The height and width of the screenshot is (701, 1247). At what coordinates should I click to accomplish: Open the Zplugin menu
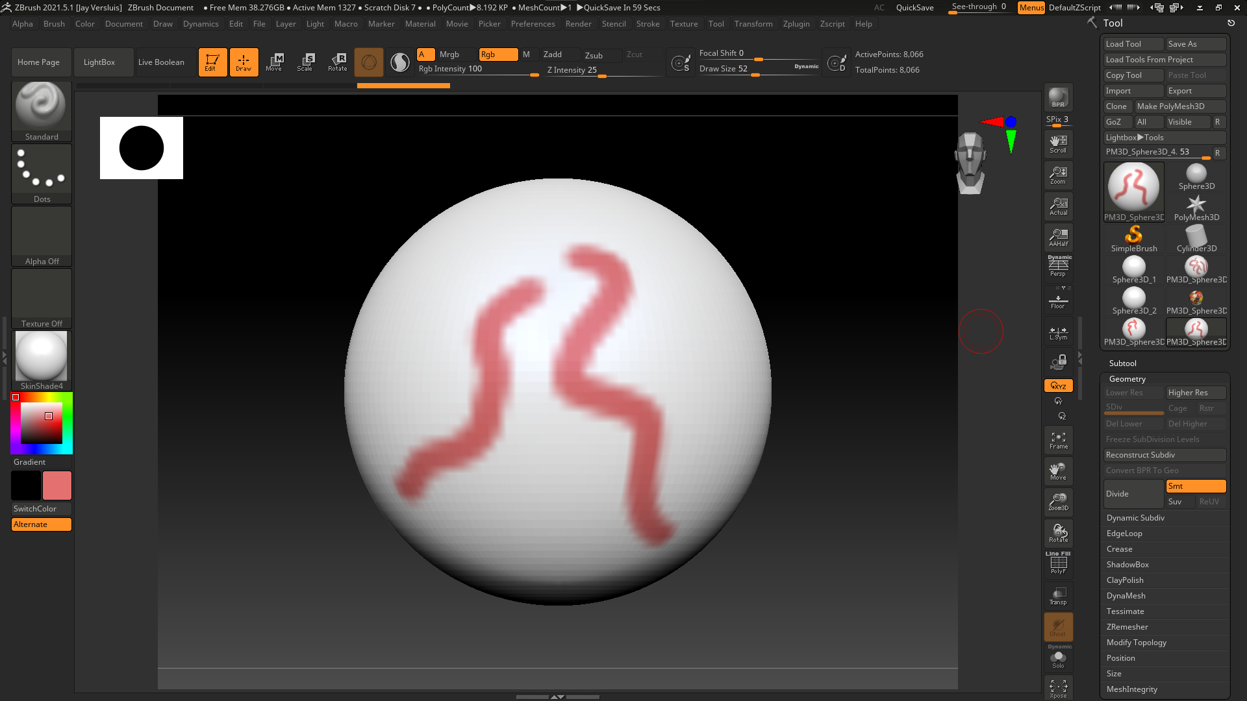coord(795,23)
